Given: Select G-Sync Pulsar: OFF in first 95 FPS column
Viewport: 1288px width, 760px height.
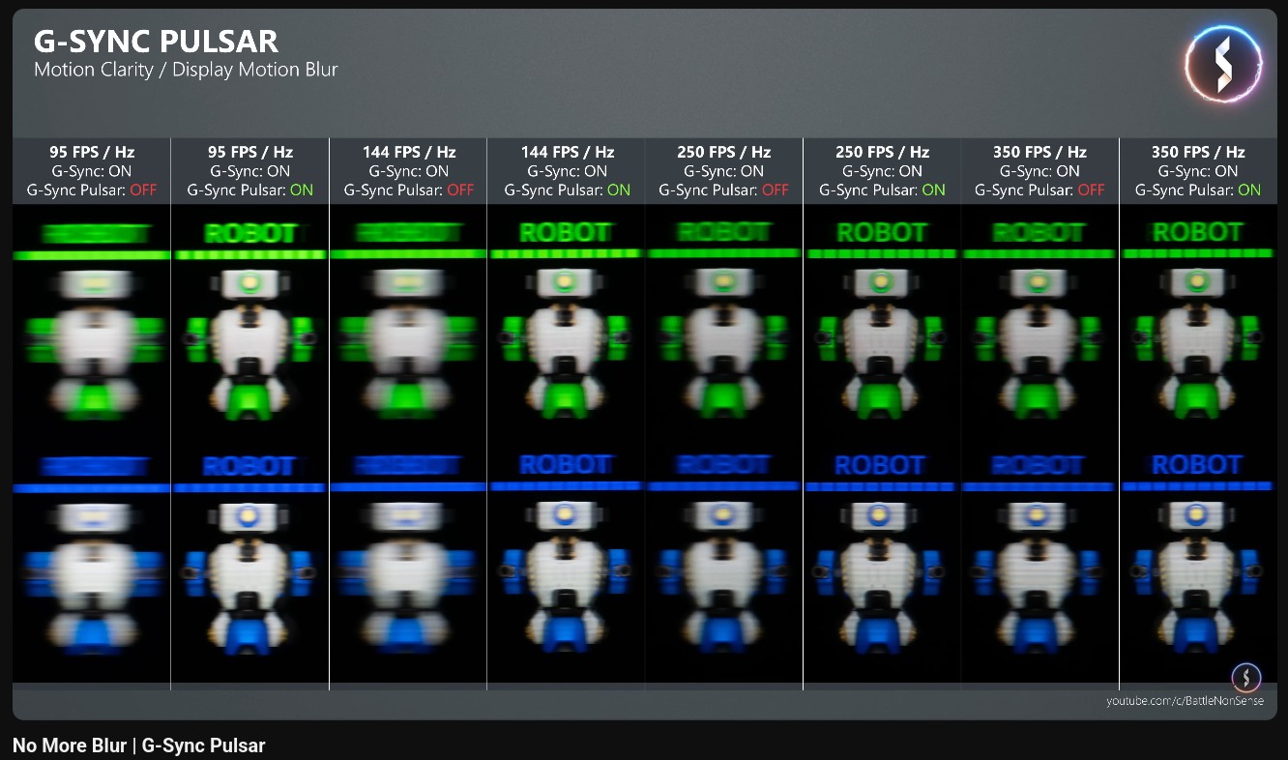Looking at the screenshot, I should pos(92,190).
